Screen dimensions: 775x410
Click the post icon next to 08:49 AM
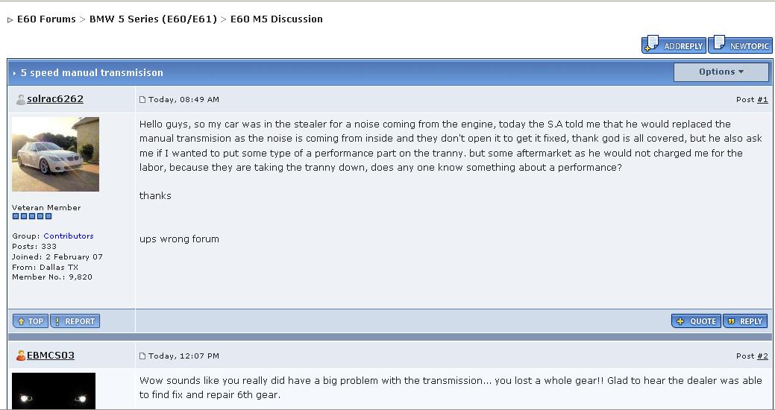coord(142,100)
